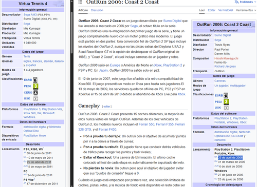Expand the Herramientas menu

tap(246, 10)
